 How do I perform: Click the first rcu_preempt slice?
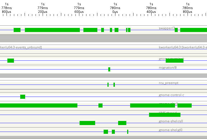[x=108, y=85]
